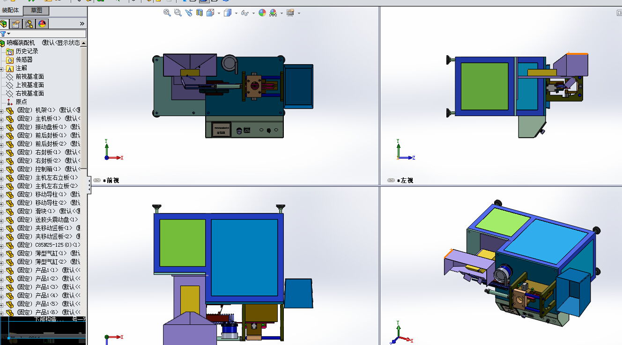Click the 原点 origin icon
The height and width of the screenshot is (345, 622).
point(10,102)
